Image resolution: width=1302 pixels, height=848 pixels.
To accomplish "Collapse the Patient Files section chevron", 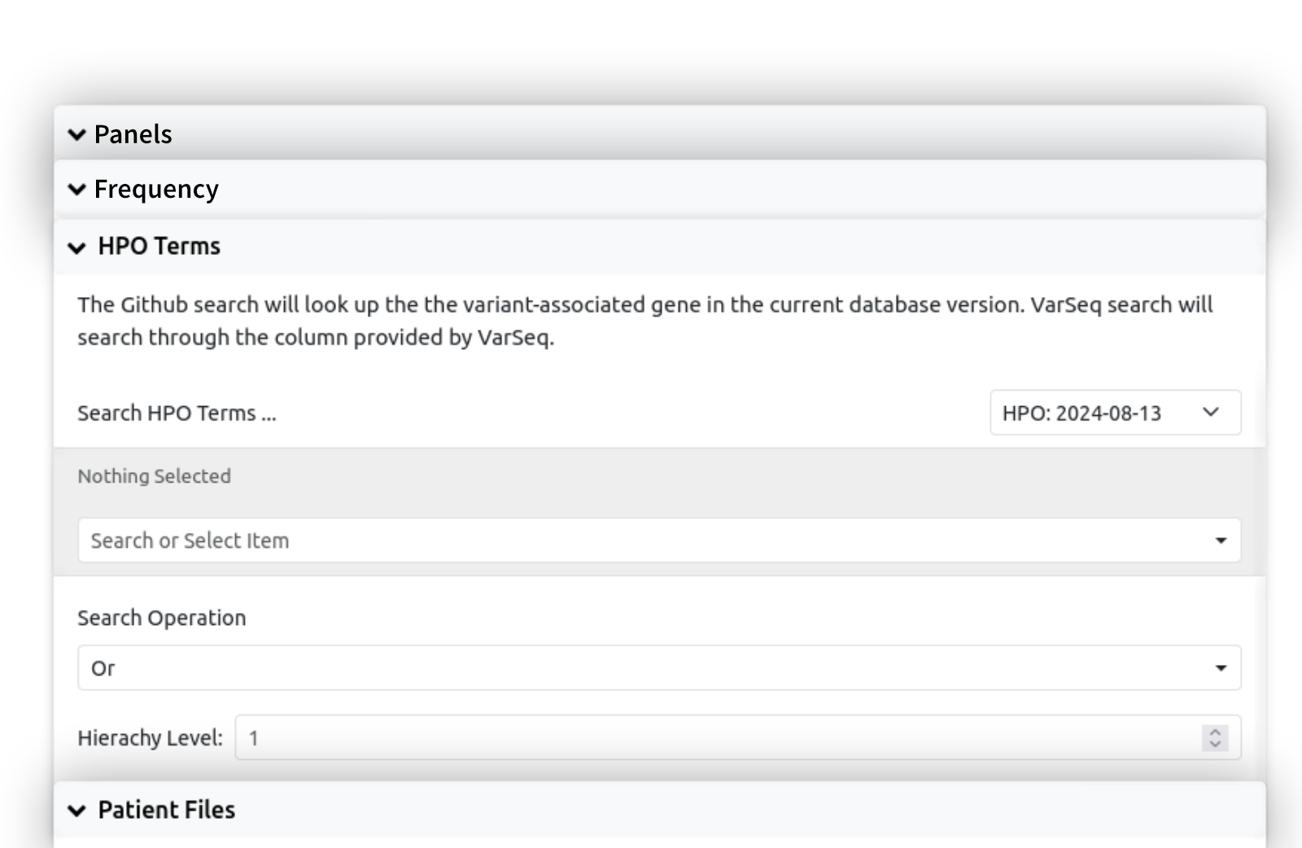I will tap(77, 811).
